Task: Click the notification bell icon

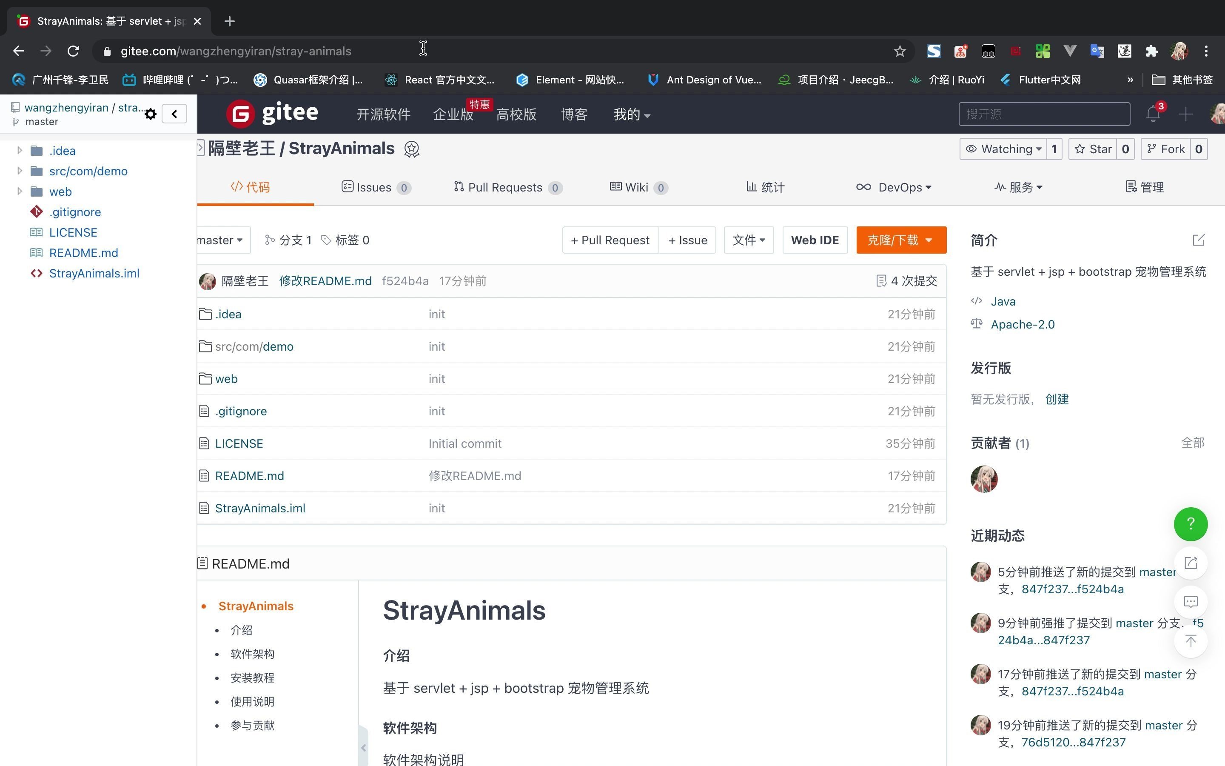Action: pyautogui.click(x=1153, y=114)
